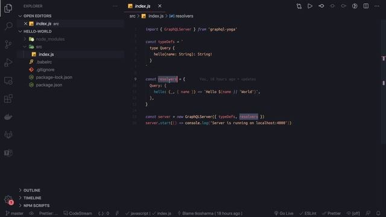Click the 'graphql-yoga' import string
Viewport: 386px width, 217px height.
(223, 30)
